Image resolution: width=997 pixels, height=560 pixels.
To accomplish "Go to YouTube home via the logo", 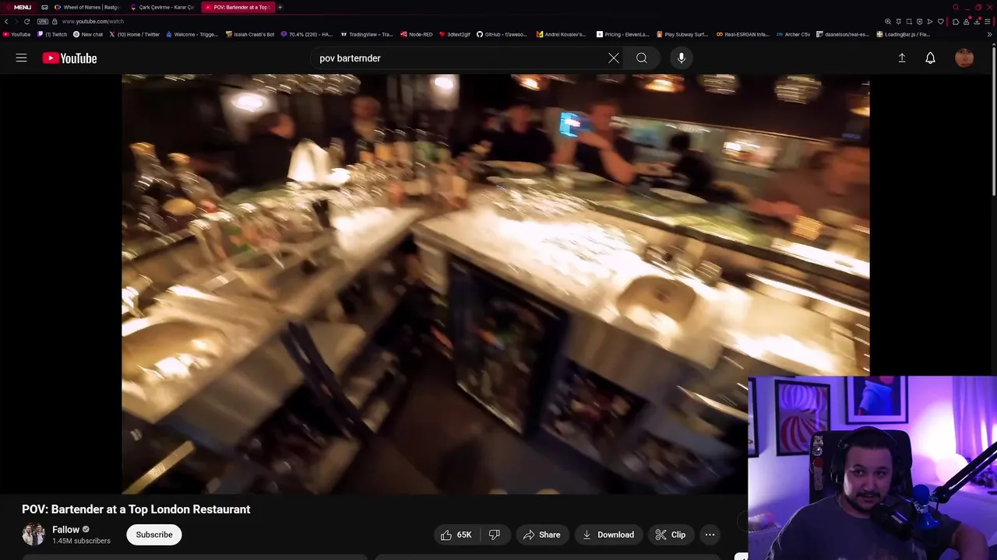I will (x=69, y=58).
